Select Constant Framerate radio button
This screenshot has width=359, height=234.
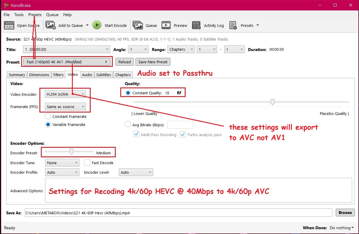click(x=48, y=116)
